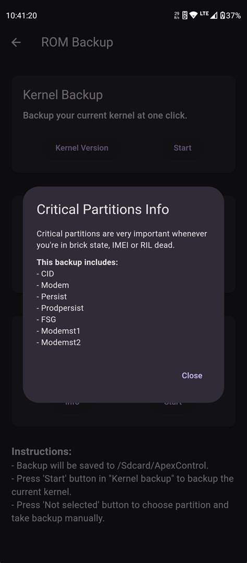Select the Modemst1 entry in the list
This screenshot has width=247, height=563.
(x=58, y=331)
